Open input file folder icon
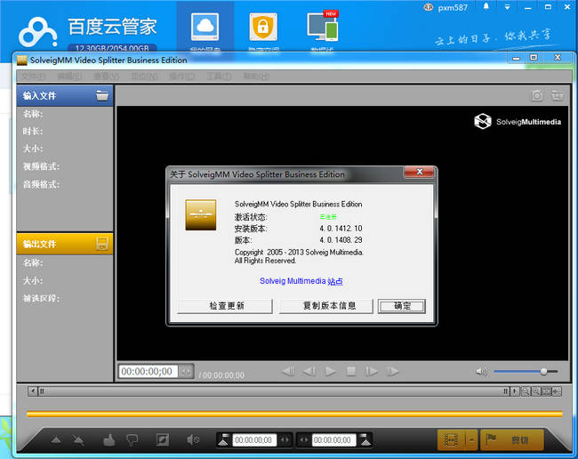Image resolution: width=578 pixels, height=459 pixels. click(x=102, y=95)
